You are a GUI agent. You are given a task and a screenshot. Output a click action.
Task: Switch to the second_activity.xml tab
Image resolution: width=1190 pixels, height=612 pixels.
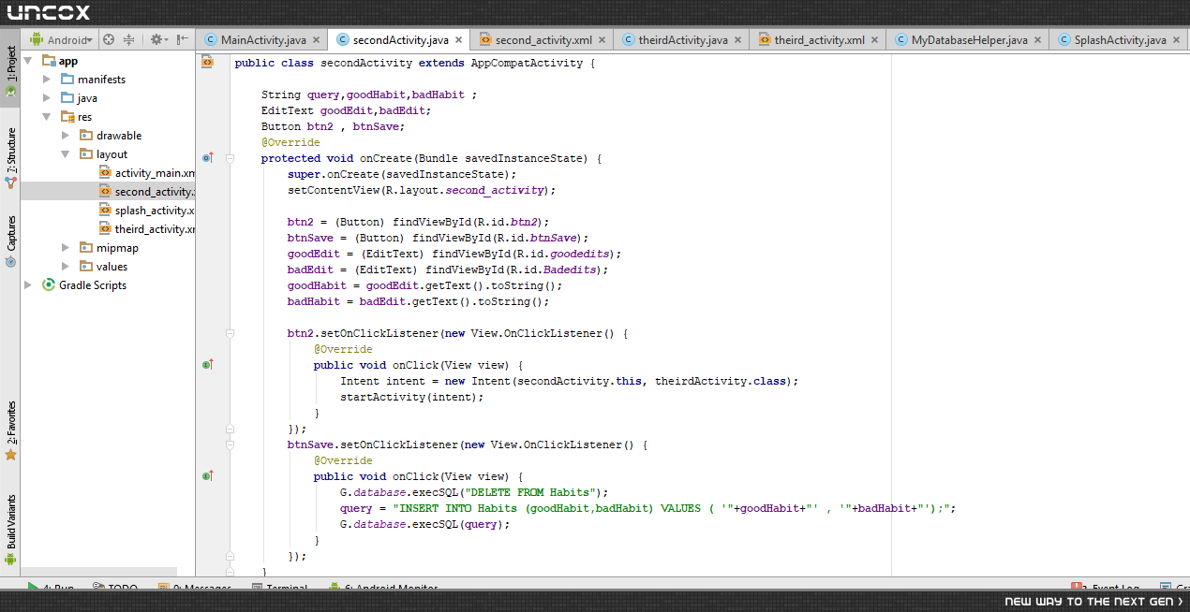[x=543, y=39]
